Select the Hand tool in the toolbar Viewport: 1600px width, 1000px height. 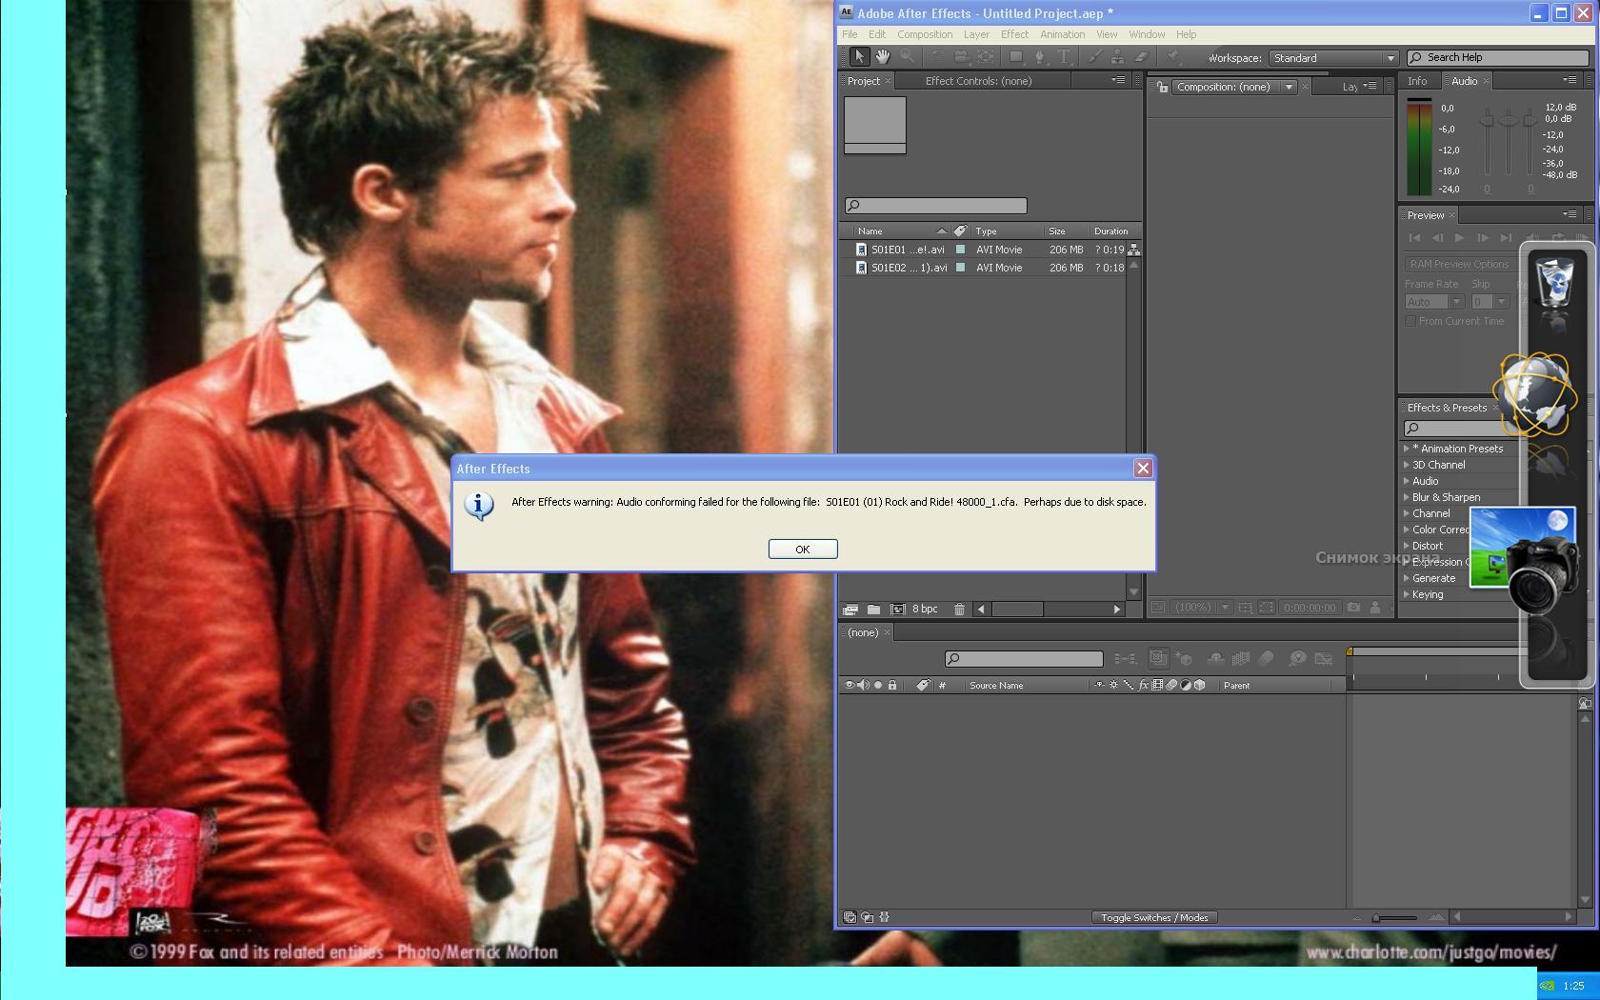pos(883,57)
